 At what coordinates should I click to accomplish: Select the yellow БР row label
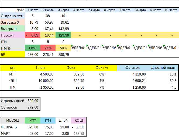click(13, 54)
